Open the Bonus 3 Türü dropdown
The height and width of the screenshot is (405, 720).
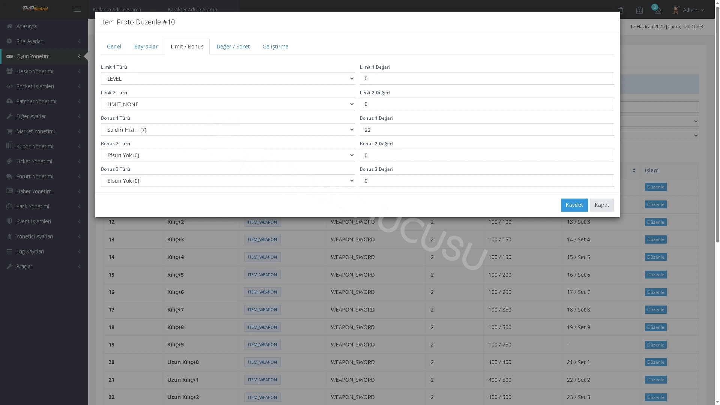pos(228,181)
